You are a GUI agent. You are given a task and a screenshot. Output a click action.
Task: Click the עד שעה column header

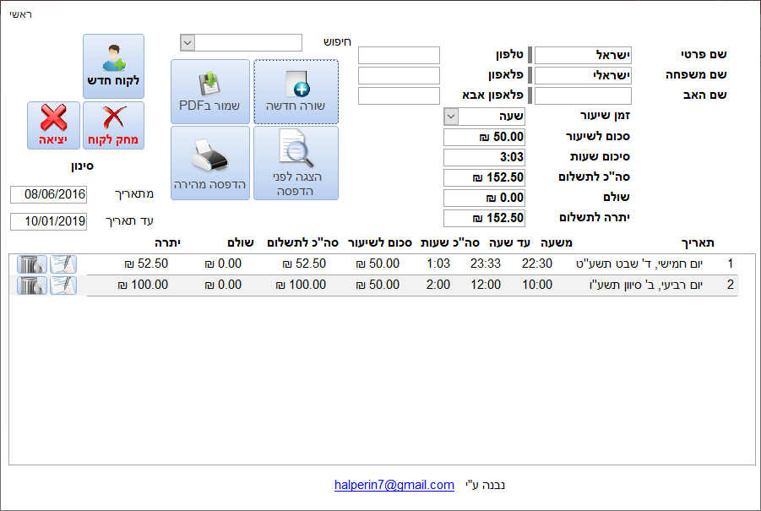[x=509, y=242]
